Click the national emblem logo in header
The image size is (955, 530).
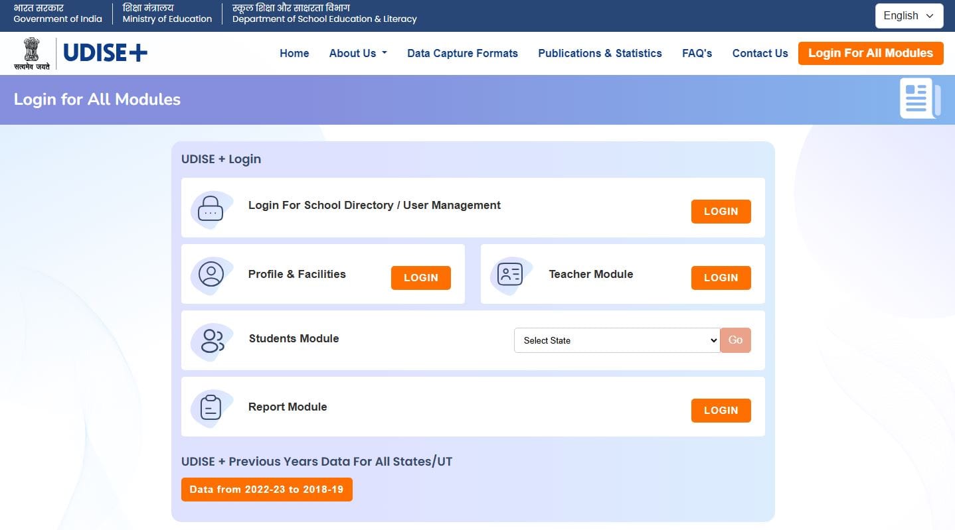point(31,54)
